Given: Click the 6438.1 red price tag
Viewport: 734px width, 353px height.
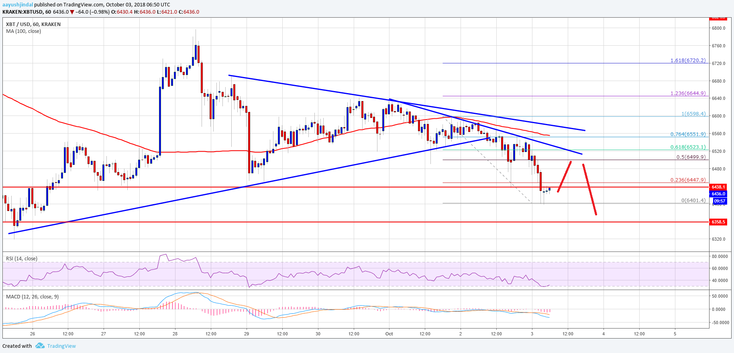Looking at the screenshot, I should [x=718, y=187].
